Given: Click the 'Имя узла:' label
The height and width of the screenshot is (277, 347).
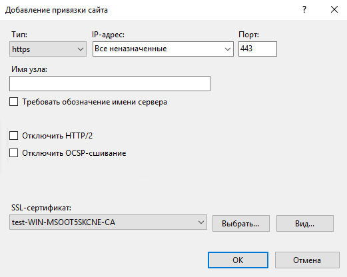Looking at the screenshot, I should (29, 69).
